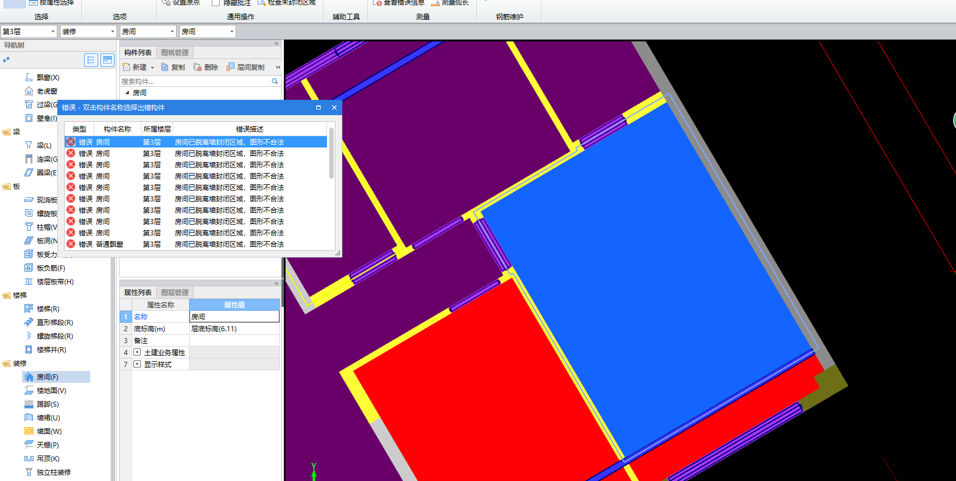Select the 柱帽 column cap component

(x=41, y=227)
